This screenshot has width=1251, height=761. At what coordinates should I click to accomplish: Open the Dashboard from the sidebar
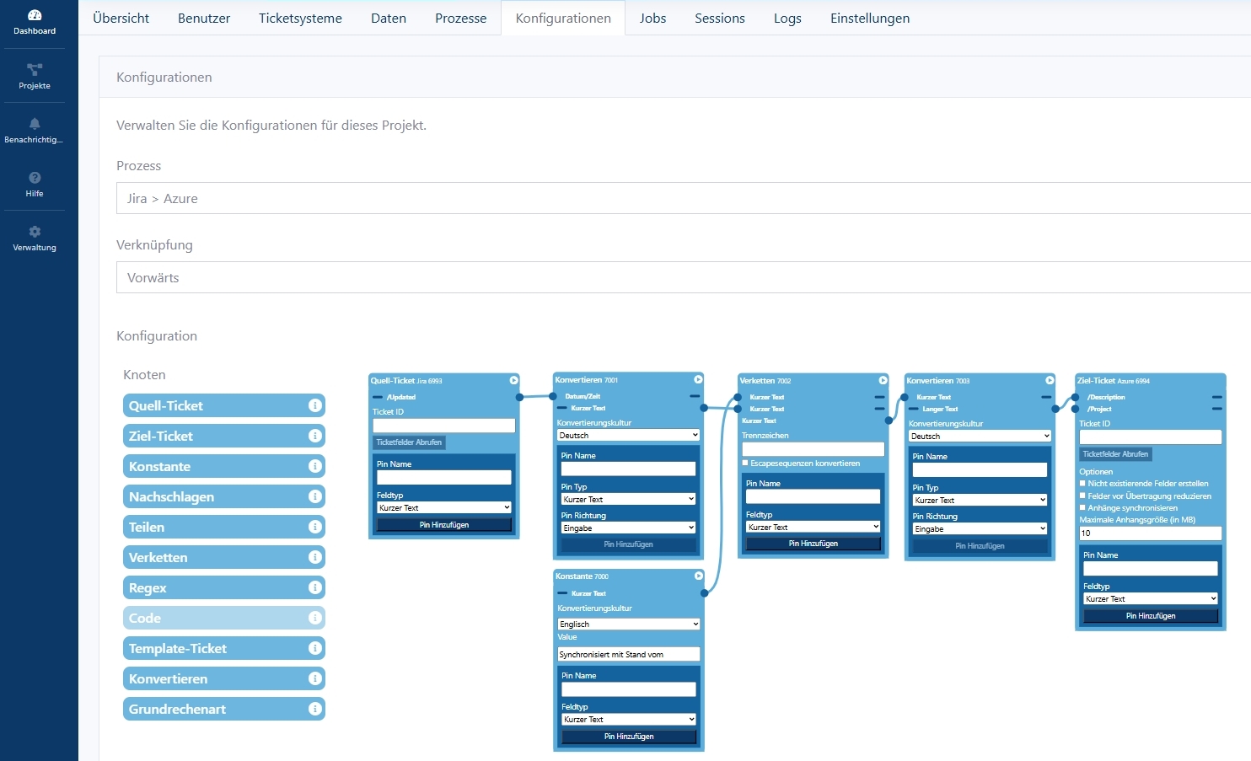(x=35, y=22)
